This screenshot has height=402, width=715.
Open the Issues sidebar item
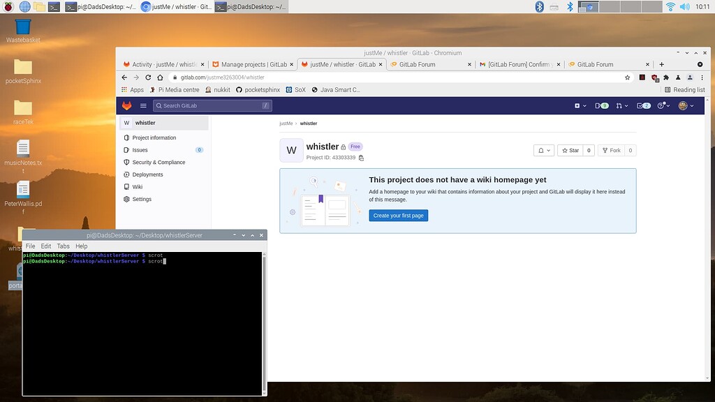[x=140, y=149]
